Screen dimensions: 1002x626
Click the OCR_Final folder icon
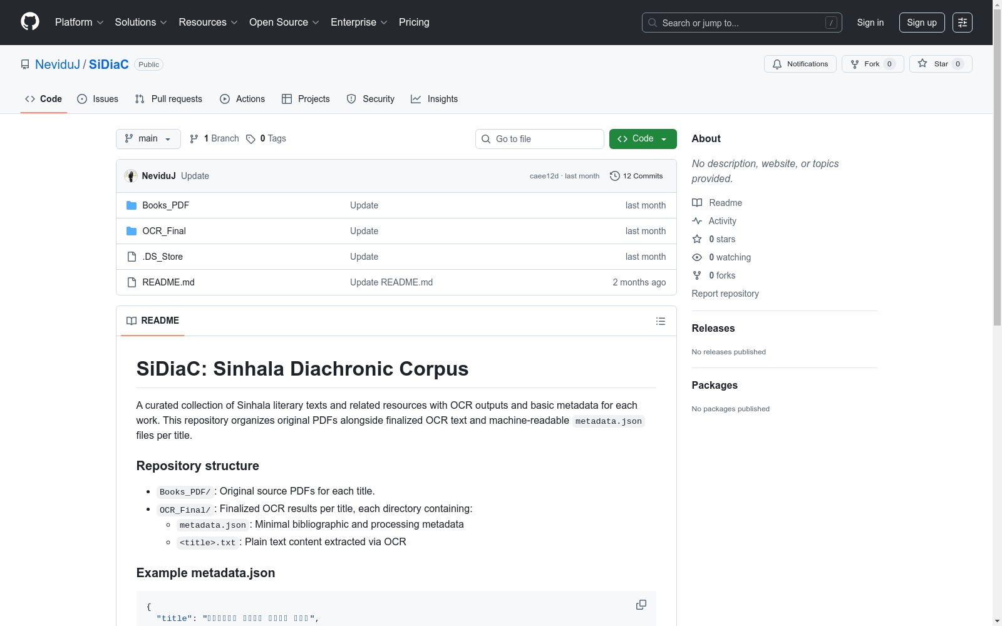click(x=132, y=231)
